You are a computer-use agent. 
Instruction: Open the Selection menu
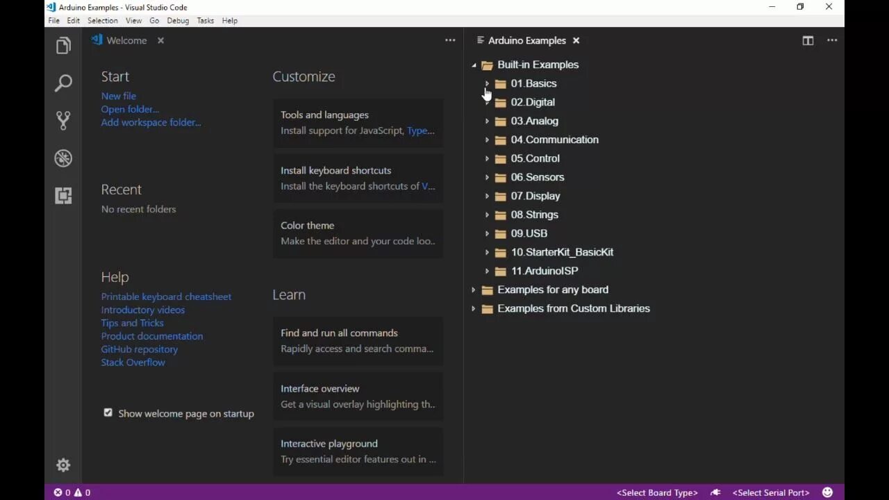click(x=102, y=21)
